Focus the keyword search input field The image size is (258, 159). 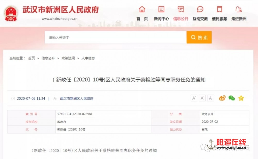[x=115, y=37]
